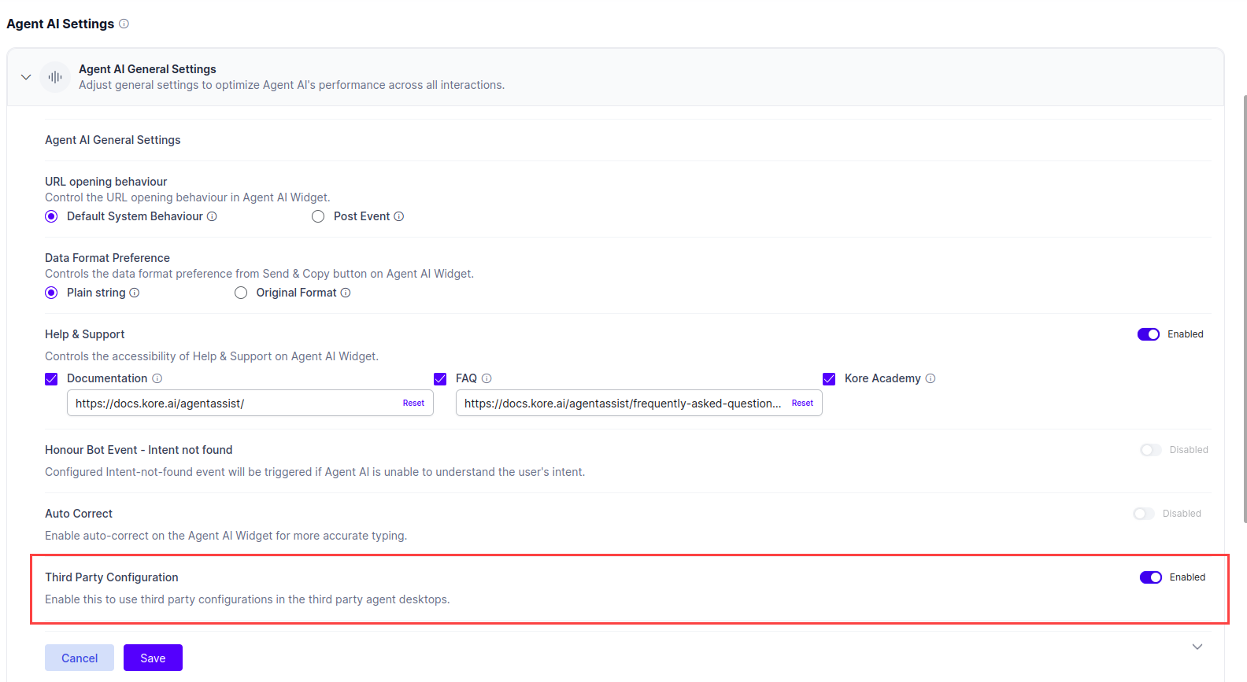Click info icon beside Agent AI Settings title
This screenshot has height=682, width=1247.
pyautogui.click(x=124, y=24)
